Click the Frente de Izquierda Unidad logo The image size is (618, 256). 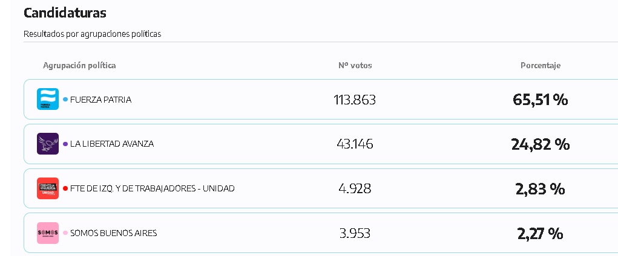tap(48, 188)
